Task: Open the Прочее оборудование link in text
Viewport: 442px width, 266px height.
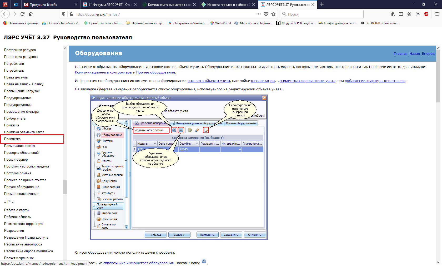Action: 155,72
